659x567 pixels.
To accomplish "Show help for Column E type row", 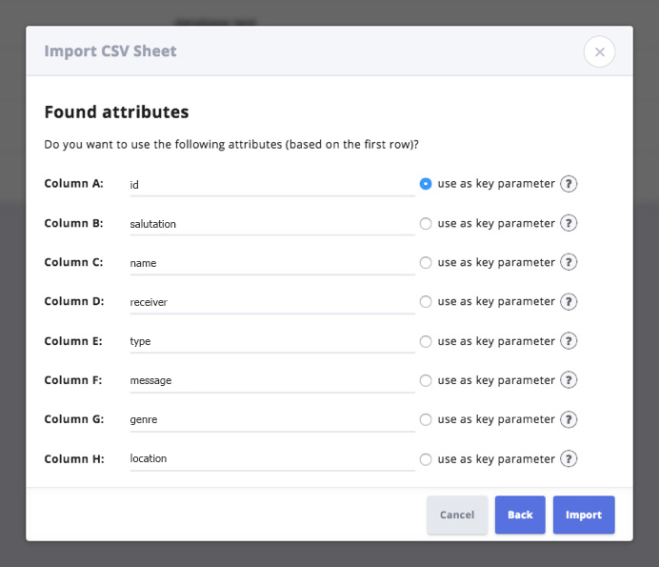I will pos(569,341).
